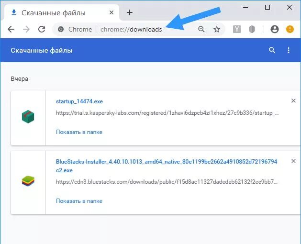Maximize the Chrome window
The height and width of the screenshot is (244, 301).
coord(268,7)
